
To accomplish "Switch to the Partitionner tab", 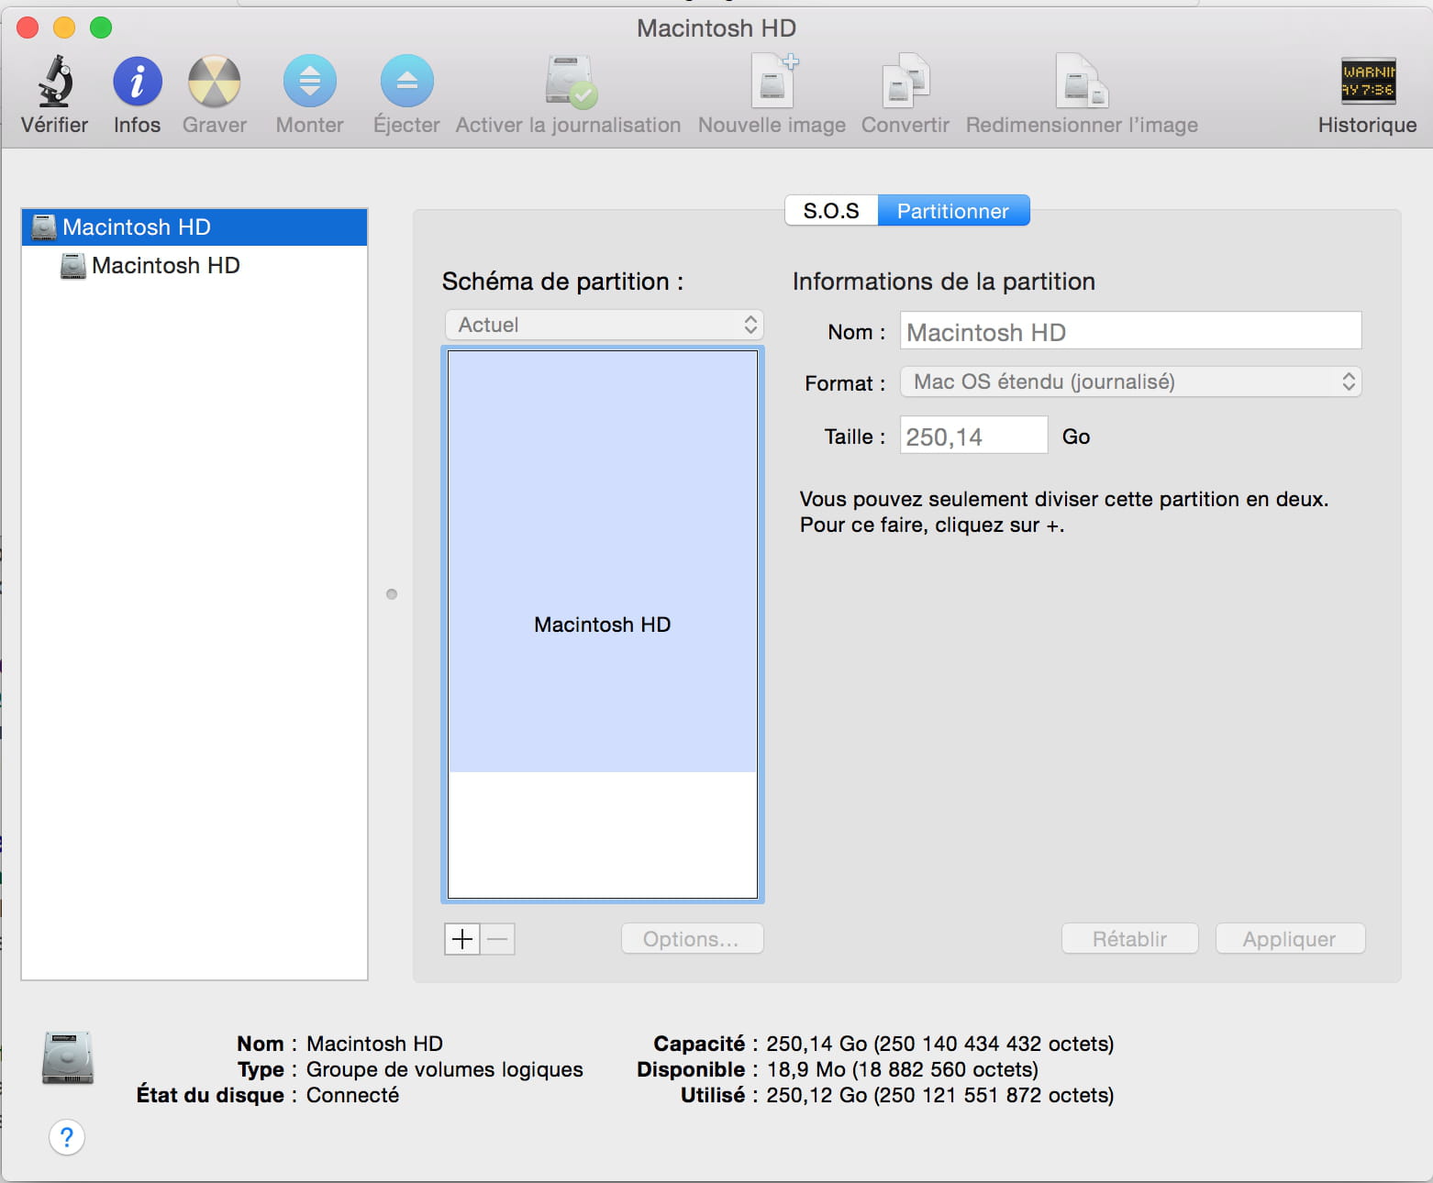I will tap(953, 211).
